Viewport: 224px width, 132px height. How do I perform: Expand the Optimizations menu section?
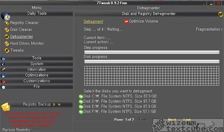pos(37,75)
